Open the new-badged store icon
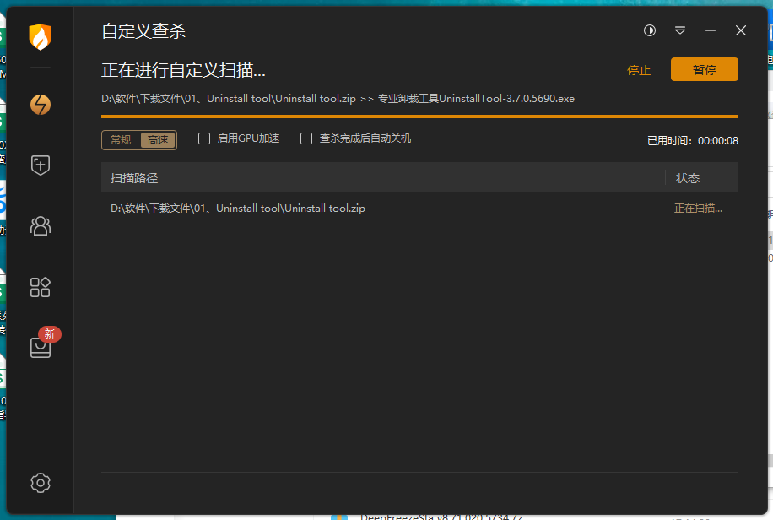The height and width of the screenshot is (520, 773). click(x=41, y=347)
